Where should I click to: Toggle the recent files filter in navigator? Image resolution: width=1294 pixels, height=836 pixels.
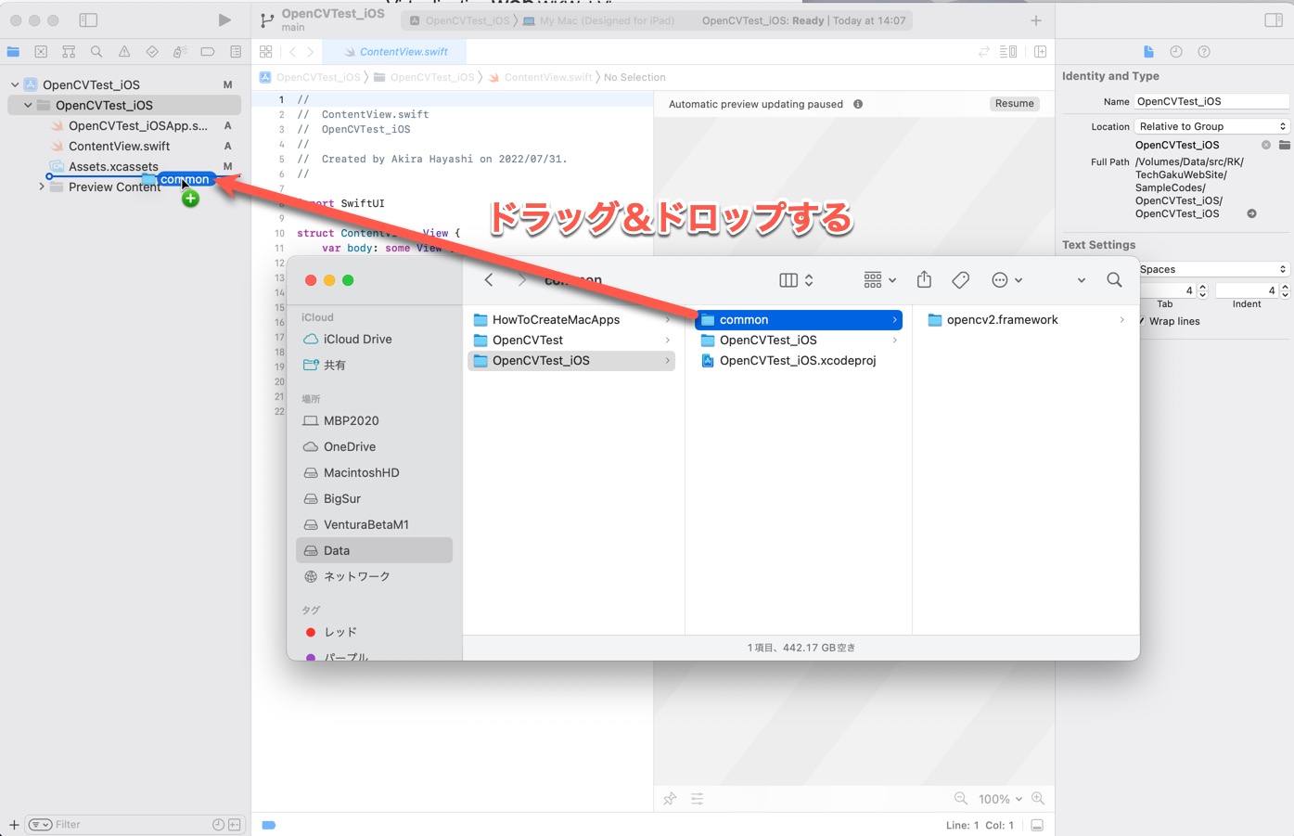(x=218, y=824)
